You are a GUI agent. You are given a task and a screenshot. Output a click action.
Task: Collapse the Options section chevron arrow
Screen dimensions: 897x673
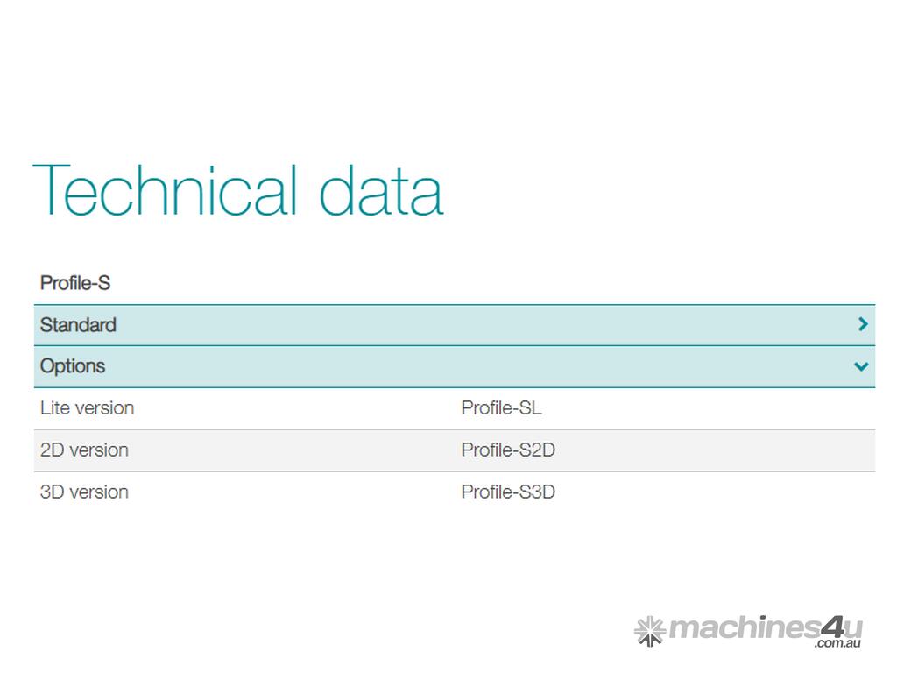(x=862, y=366)
